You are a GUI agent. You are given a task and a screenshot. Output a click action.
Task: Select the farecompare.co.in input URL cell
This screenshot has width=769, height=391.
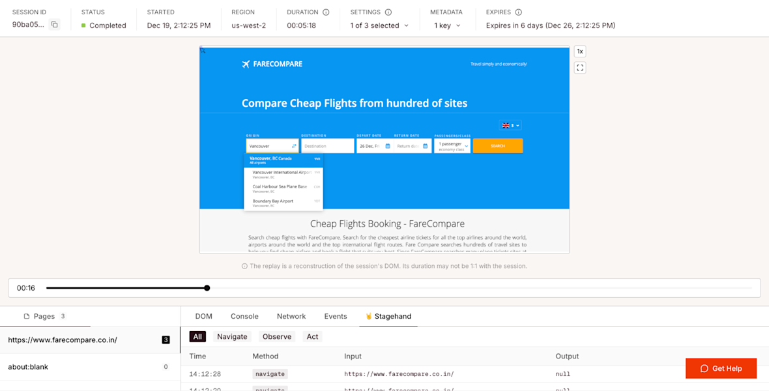[x=399, y=374]
